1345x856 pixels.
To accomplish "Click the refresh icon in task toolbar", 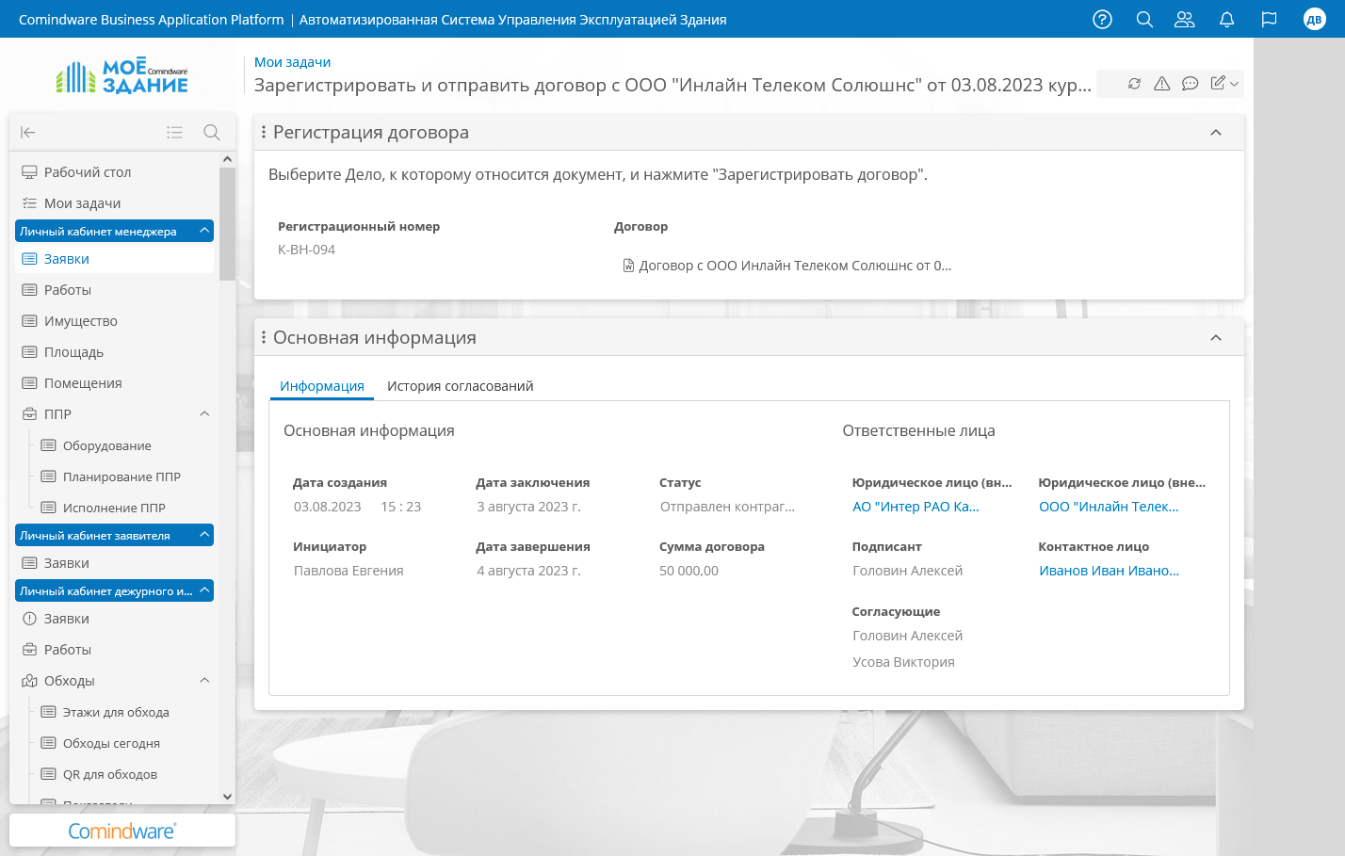I will 1134,84.
